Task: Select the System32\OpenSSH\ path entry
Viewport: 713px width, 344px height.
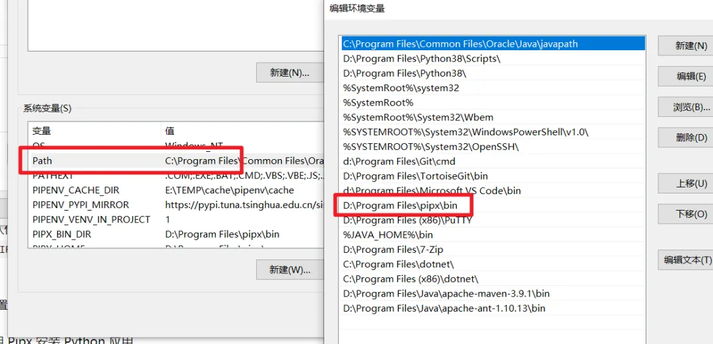Action: pyautogui.click(x=493, y=147)
